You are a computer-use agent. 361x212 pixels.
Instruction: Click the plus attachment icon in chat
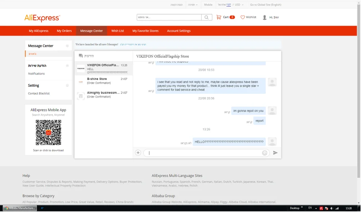[138, 152]
